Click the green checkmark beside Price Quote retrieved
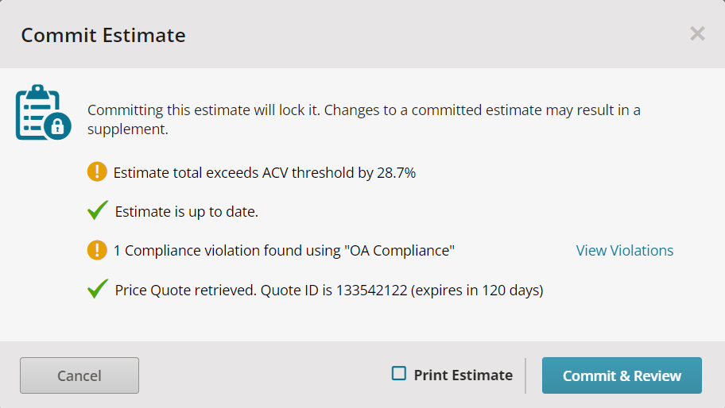This screenshot has height=408, width=725. pyautogui.click(x=98, y=289)
